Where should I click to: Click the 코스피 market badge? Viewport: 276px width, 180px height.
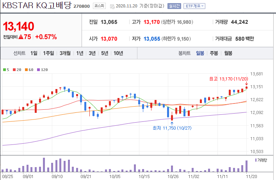(x=99, y=6)
